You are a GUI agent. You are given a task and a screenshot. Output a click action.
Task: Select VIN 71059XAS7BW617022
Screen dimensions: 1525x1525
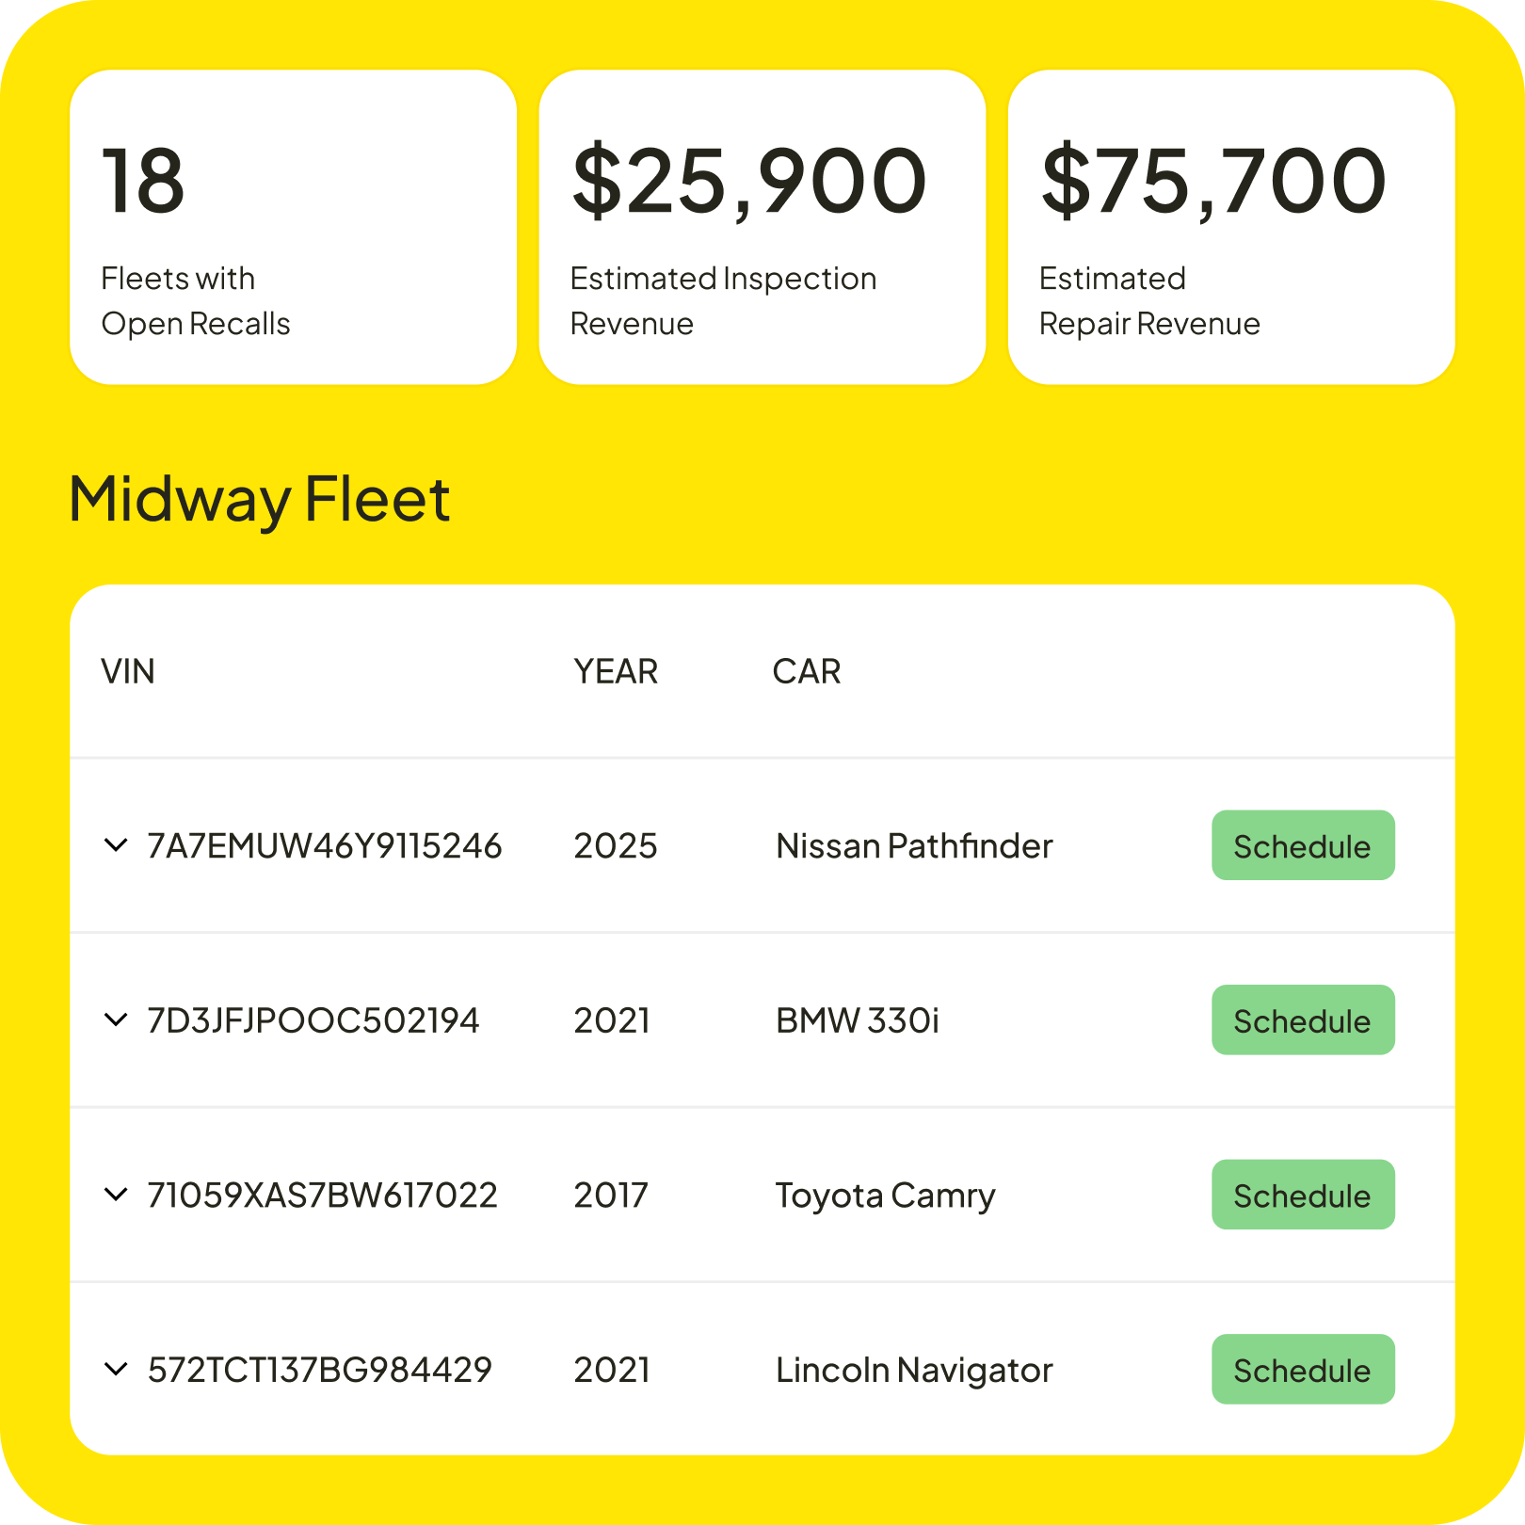[322, 1196]
